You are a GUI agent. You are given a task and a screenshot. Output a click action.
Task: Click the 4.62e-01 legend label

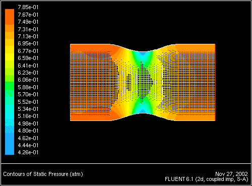click(x=28, y=138)
